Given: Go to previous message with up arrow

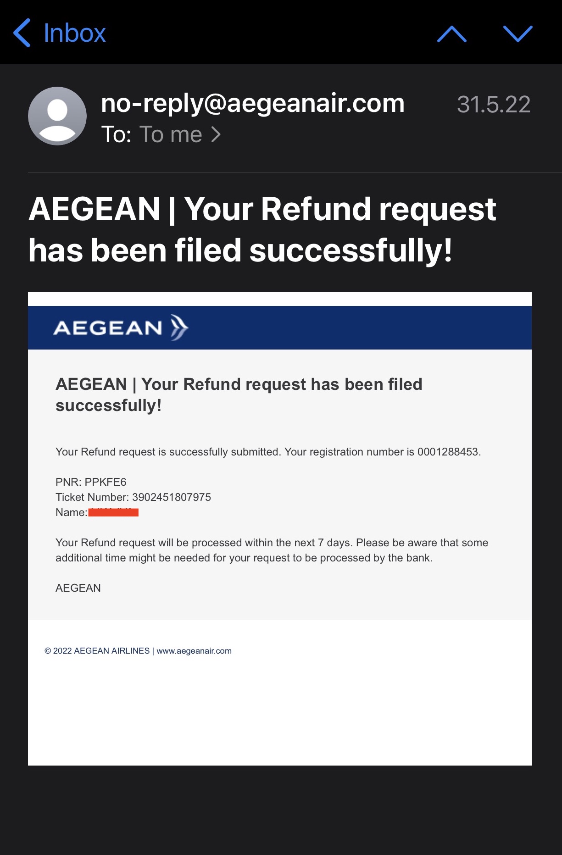Looking at the screenshot, I should [x=451, y=34].
